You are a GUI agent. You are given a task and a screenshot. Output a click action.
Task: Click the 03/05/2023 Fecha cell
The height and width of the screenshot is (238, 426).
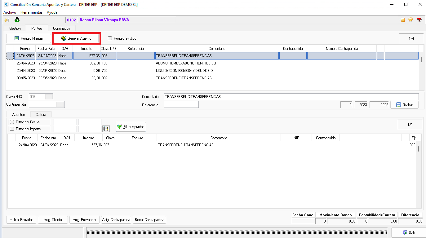25,78
